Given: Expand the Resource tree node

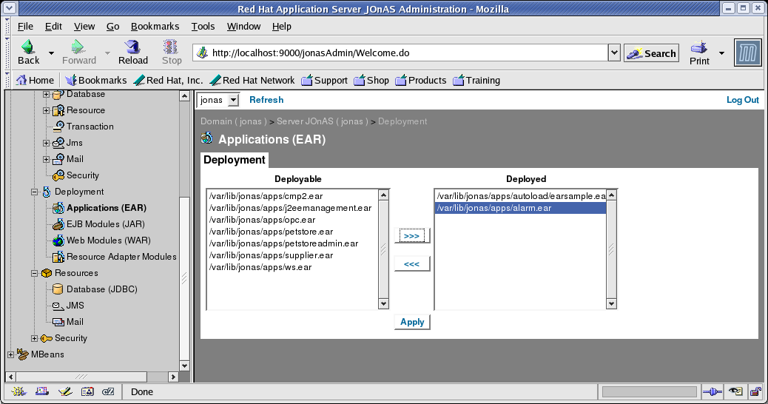Looking at the screenshot, I should (47, 110).
